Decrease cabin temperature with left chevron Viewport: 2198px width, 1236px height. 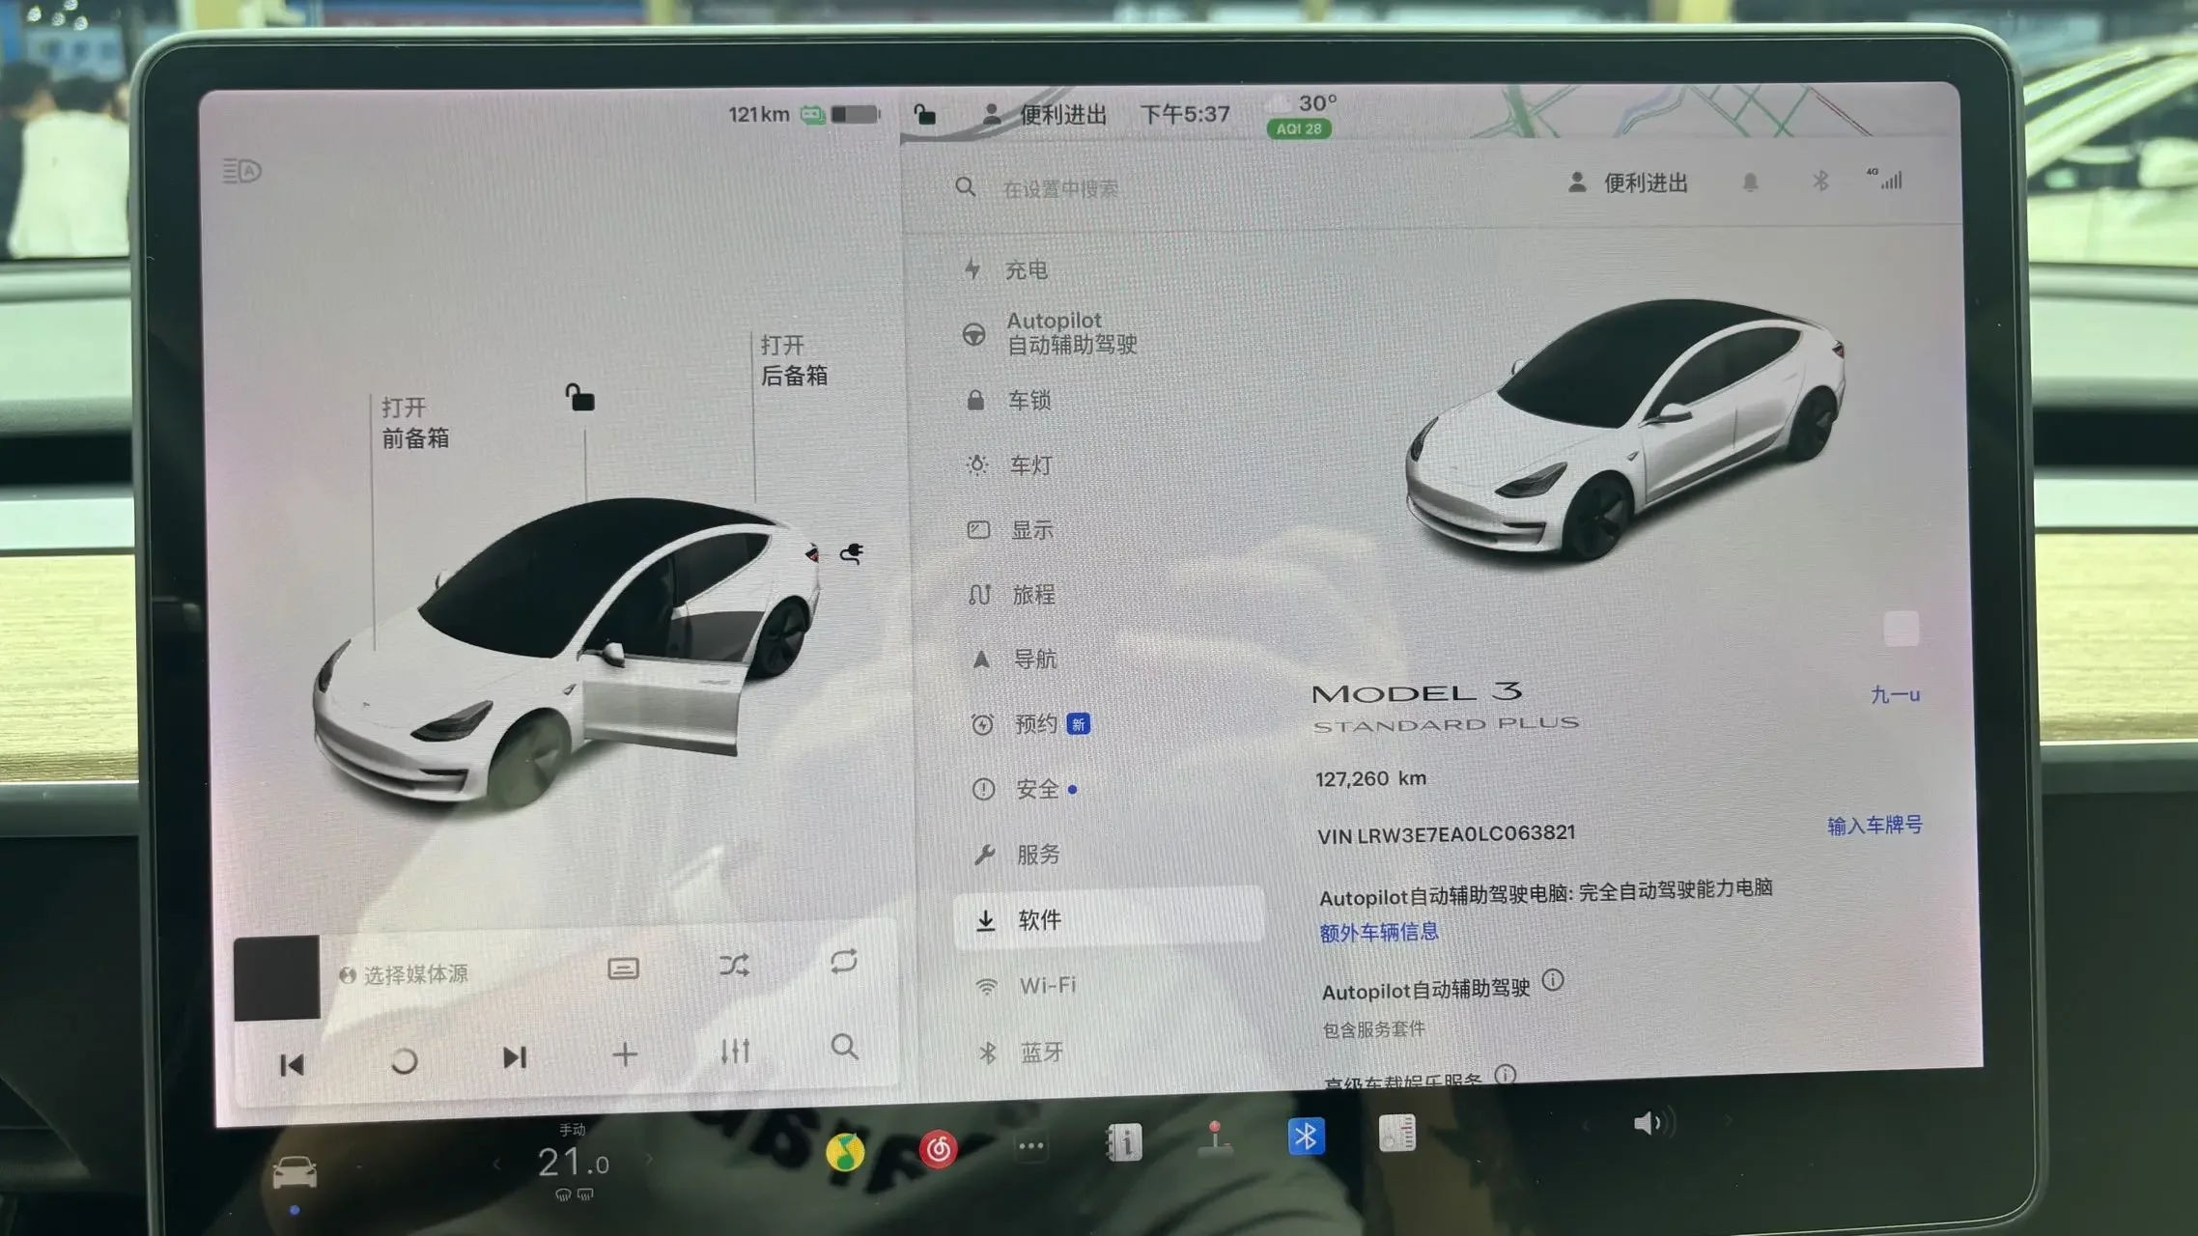point(496,1164)
